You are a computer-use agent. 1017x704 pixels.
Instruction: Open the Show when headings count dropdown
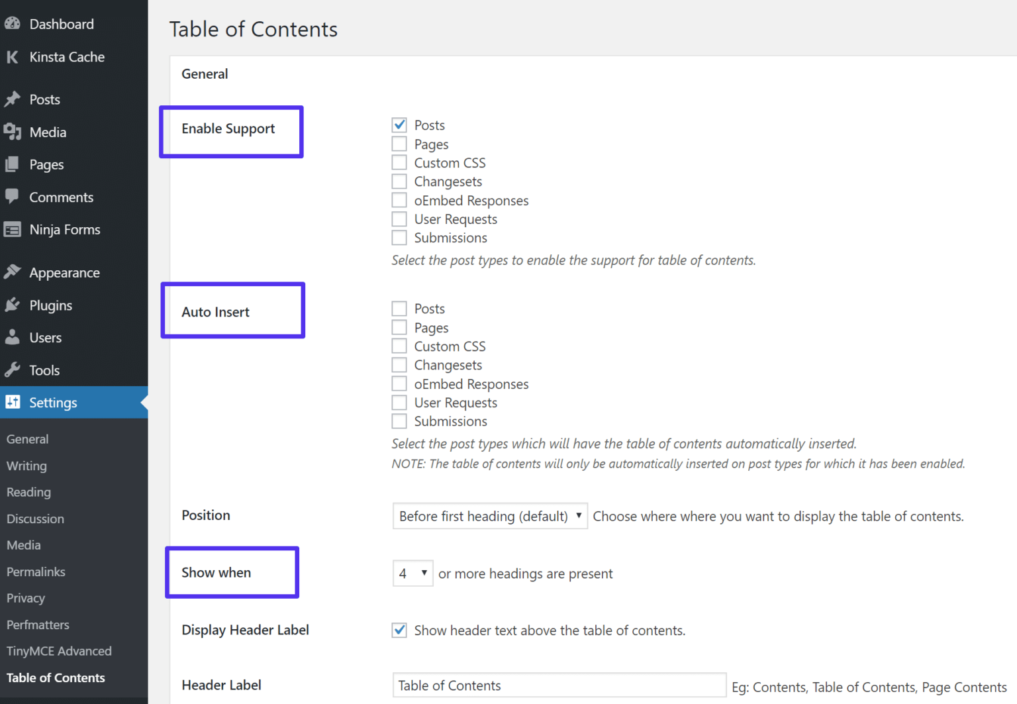[x=412, y=573]
